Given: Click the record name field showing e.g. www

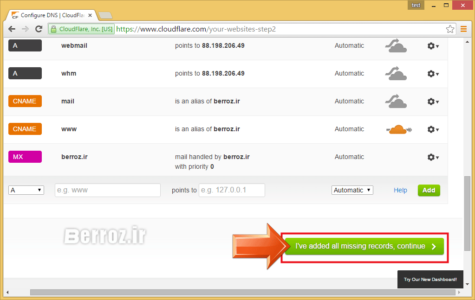Looking at the screenshot, I should tap(107, 190).
